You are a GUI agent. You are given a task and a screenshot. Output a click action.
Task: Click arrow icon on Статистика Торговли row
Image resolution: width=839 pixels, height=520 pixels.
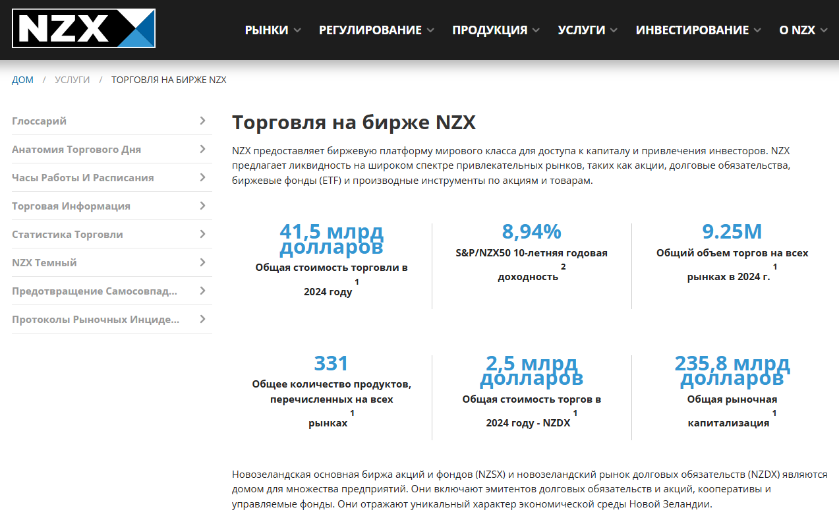(202, 234)
